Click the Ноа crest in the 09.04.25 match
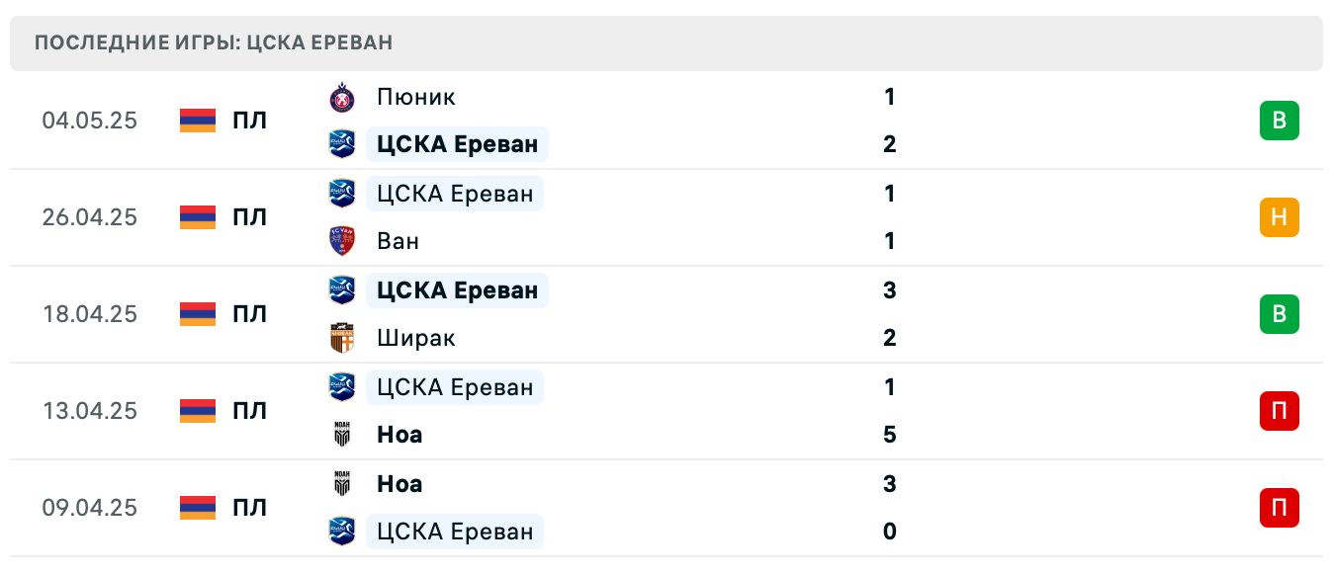 click(x=341, y=483)
